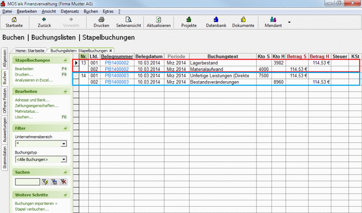This screenshot has width=362, height=213.
Task: Switch to Stammdaten side tab
Action: 5,158
